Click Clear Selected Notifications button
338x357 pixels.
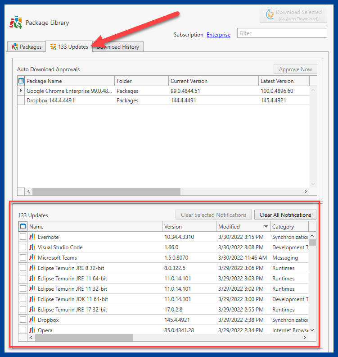tap(213, 215)
